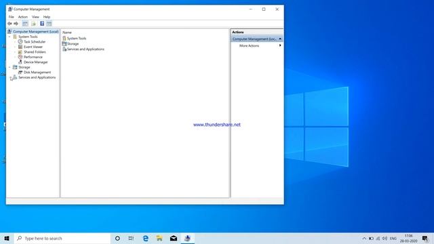434x244 pixels.
Task: Open the Action Center notifications icon
Action: pyautogui.click(x=425, y=238)
